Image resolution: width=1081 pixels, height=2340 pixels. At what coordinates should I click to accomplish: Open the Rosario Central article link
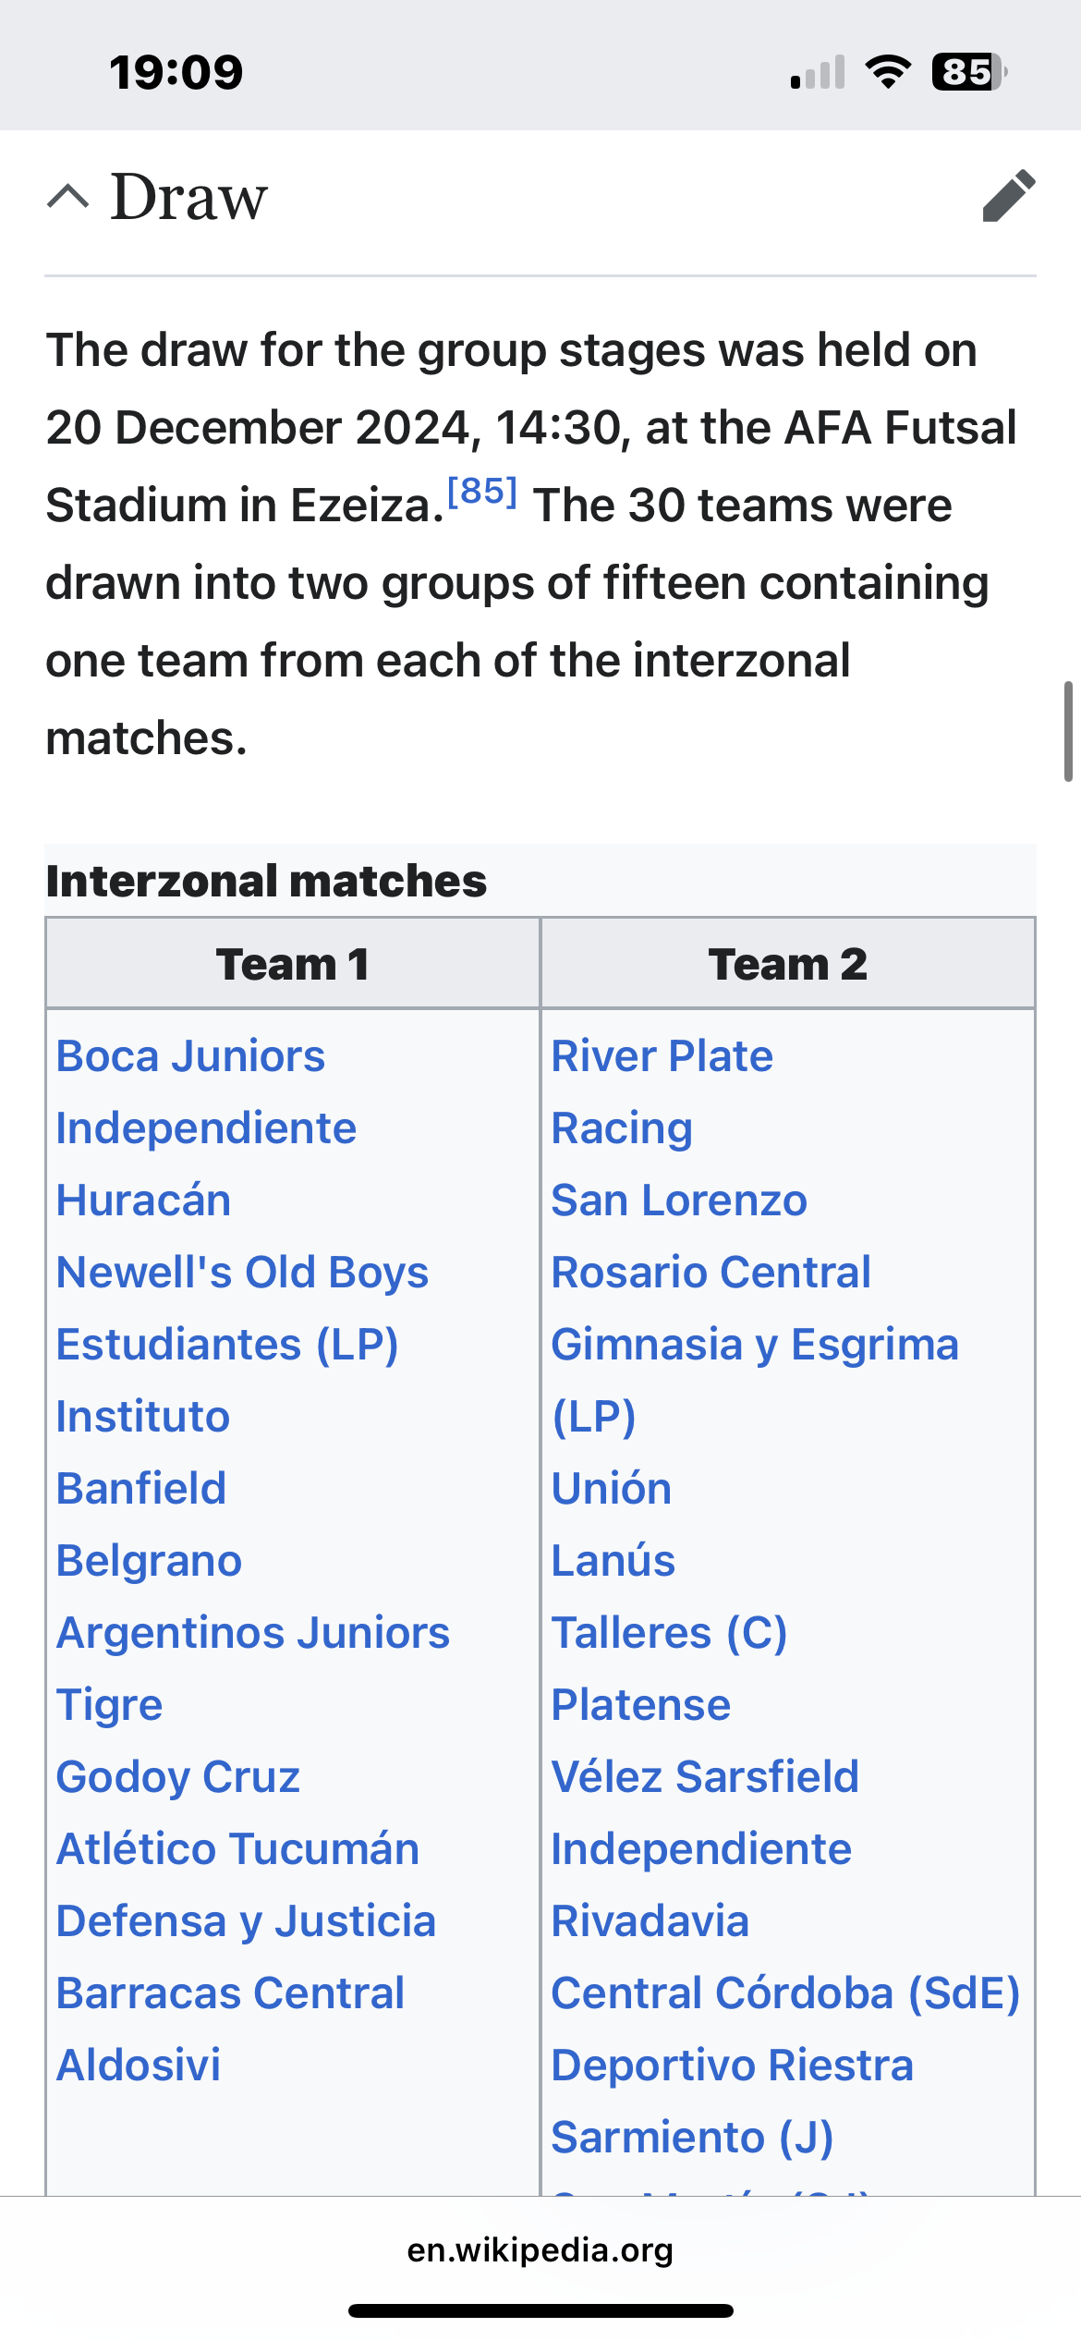point(711,1272)
